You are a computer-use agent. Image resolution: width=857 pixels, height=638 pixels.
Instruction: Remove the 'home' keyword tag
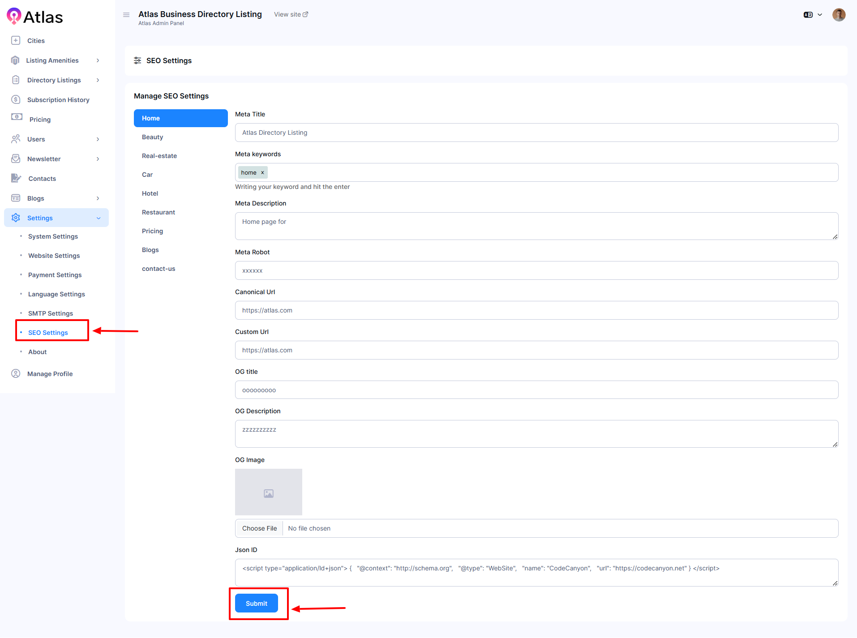tap(262, 173)
